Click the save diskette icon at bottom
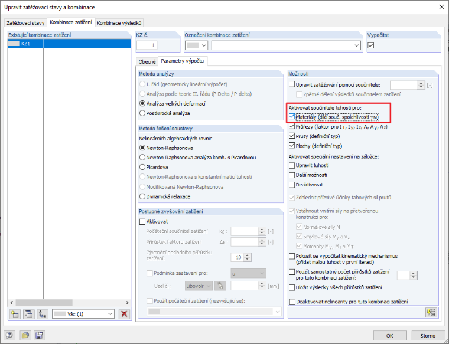This screenshot has height=344, width=449. point(39,335)
